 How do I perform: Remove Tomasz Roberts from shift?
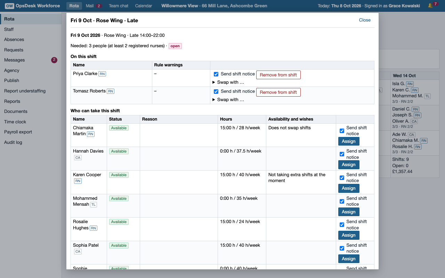pyautogui.click(x=278, y=92)
